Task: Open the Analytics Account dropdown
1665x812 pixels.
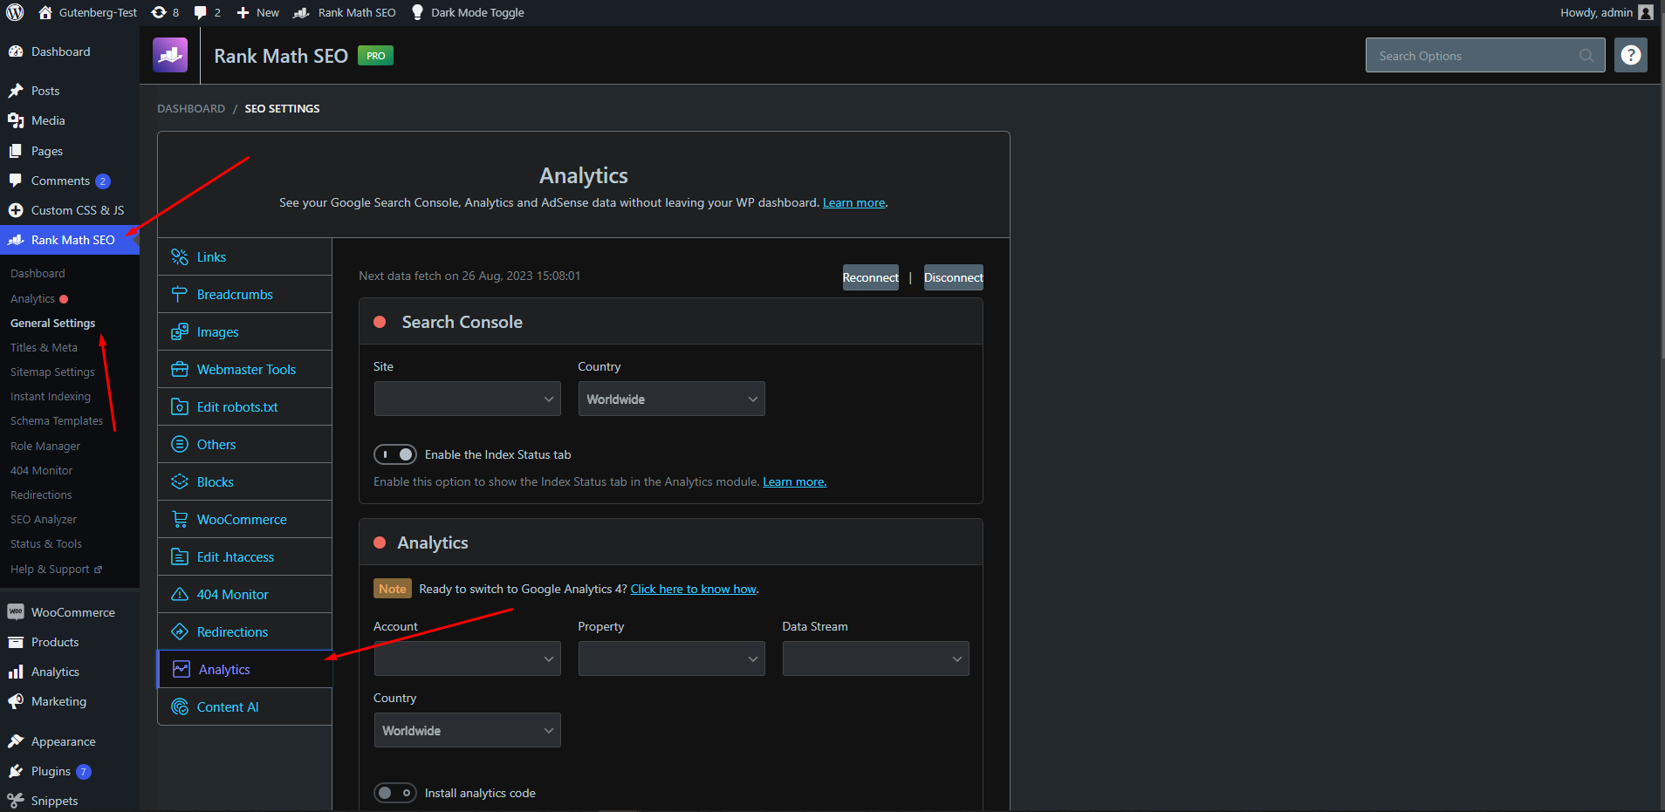Action: coord(467,658)
